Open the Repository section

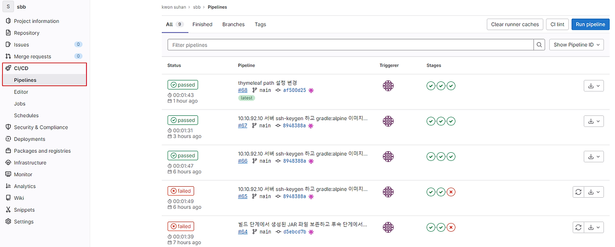(x=26, y=33)
